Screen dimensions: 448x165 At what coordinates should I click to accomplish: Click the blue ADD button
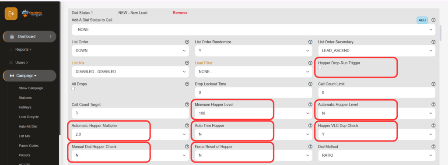422,20
